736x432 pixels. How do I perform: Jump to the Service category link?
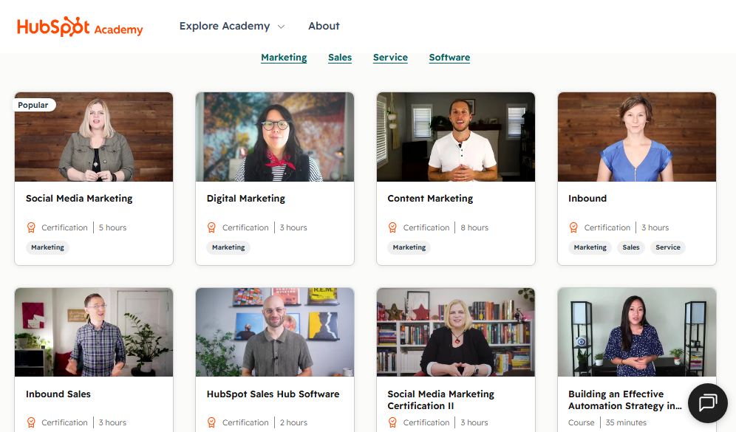pyautogui.click(x=390, y=57)
